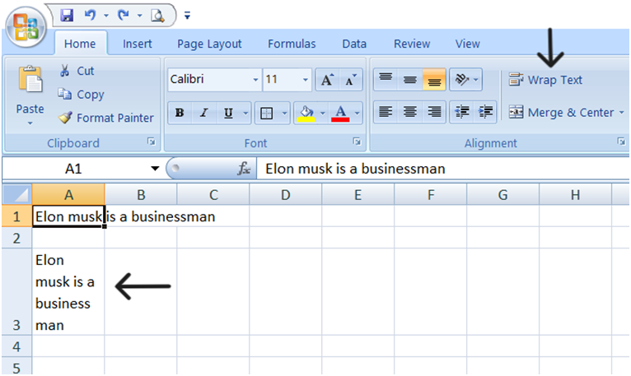
Task: Expand the borders options arrow
Action: pyautogui.click(x=284, y=113)
